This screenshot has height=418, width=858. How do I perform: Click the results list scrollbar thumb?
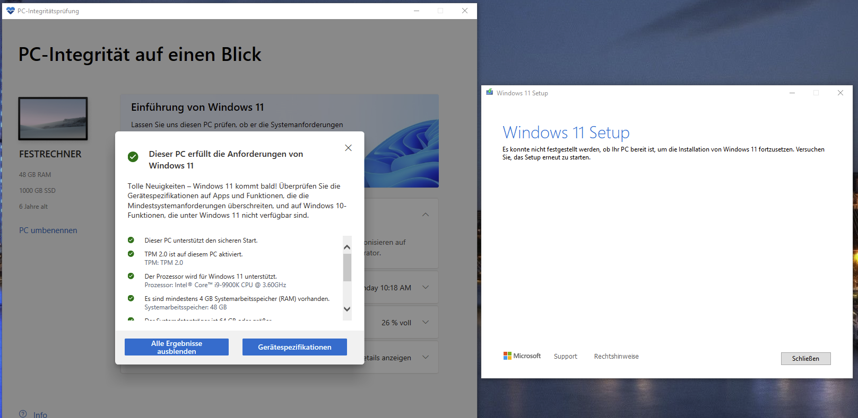coord(347,268)
